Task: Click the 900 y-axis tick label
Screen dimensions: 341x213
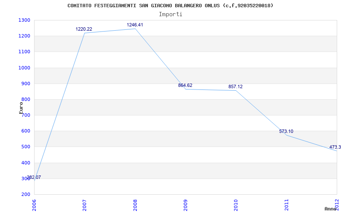Action: click(x=26, y=83)
